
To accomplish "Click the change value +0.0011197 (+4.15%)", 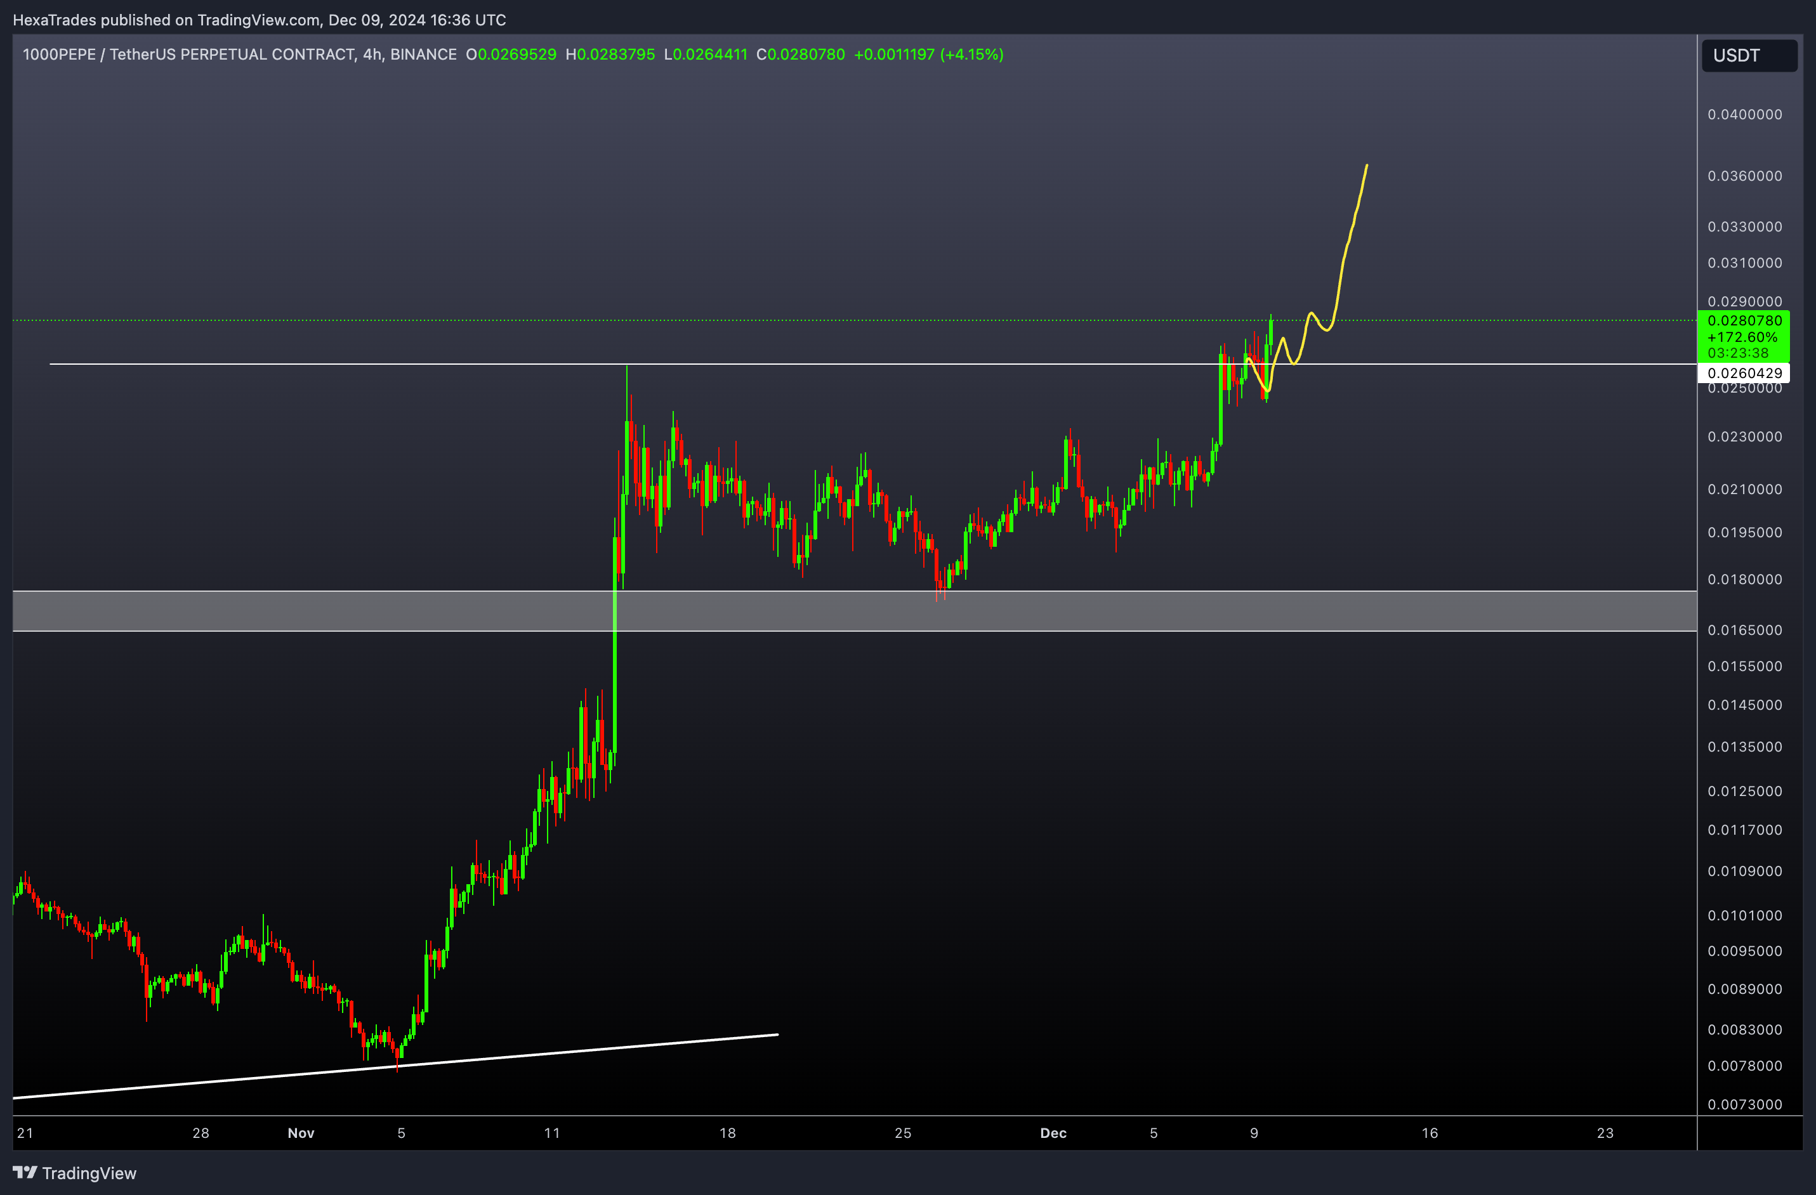I will 928,54.
